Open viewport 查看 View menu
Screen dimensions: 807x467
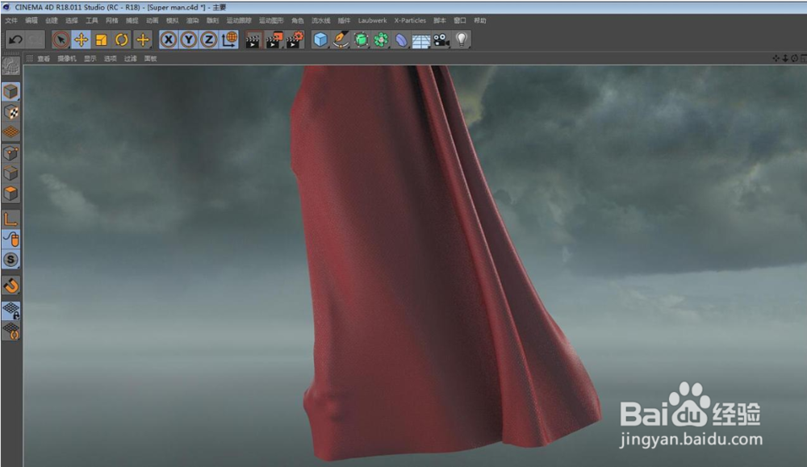pos(44,59)
